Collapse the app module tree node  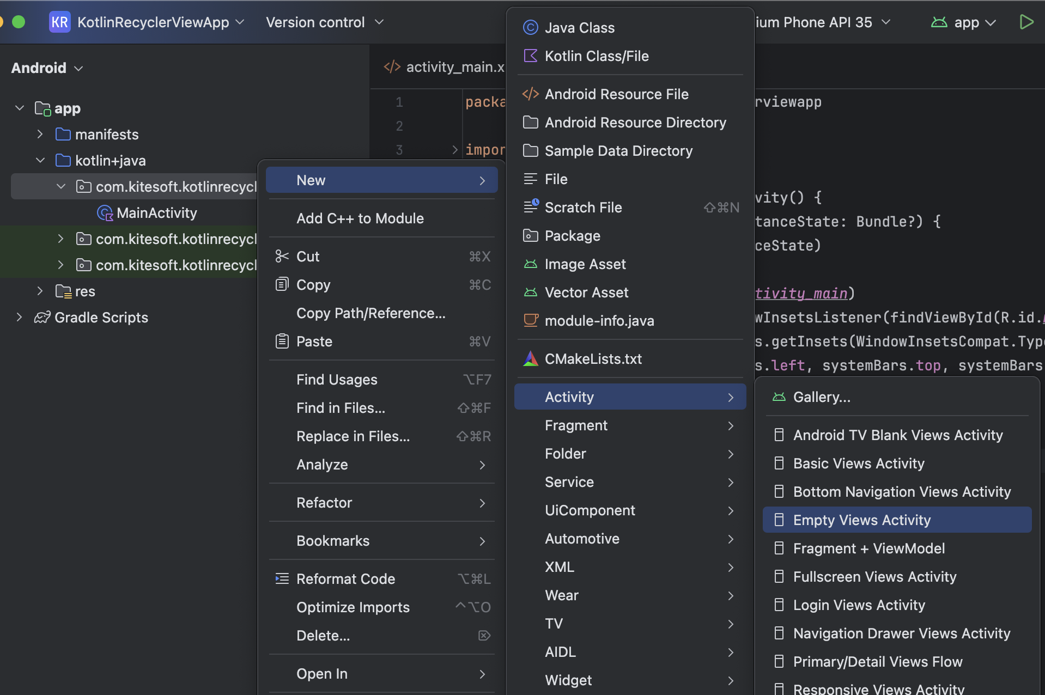click(20, 108)
